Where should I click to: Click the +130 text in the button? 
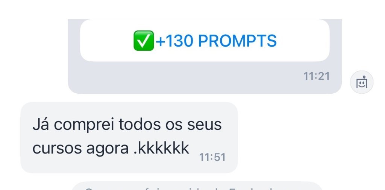pos(174,41)
